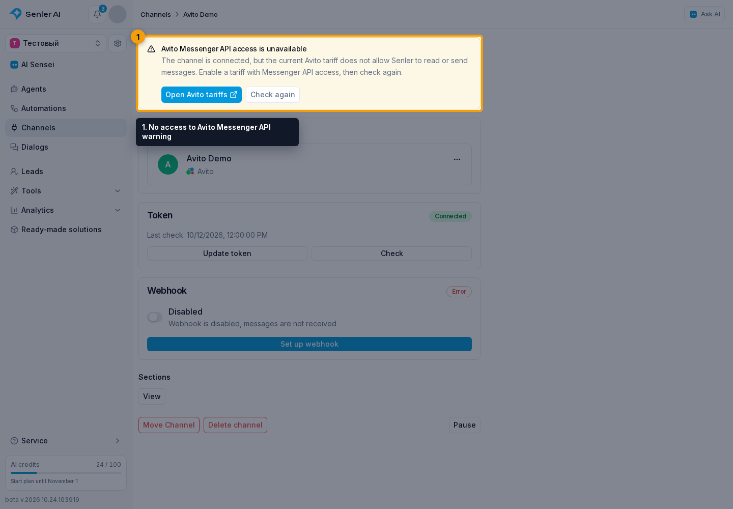Open Ready-made solutions
The width and height of the screenshot is (733, 509).
66,230
